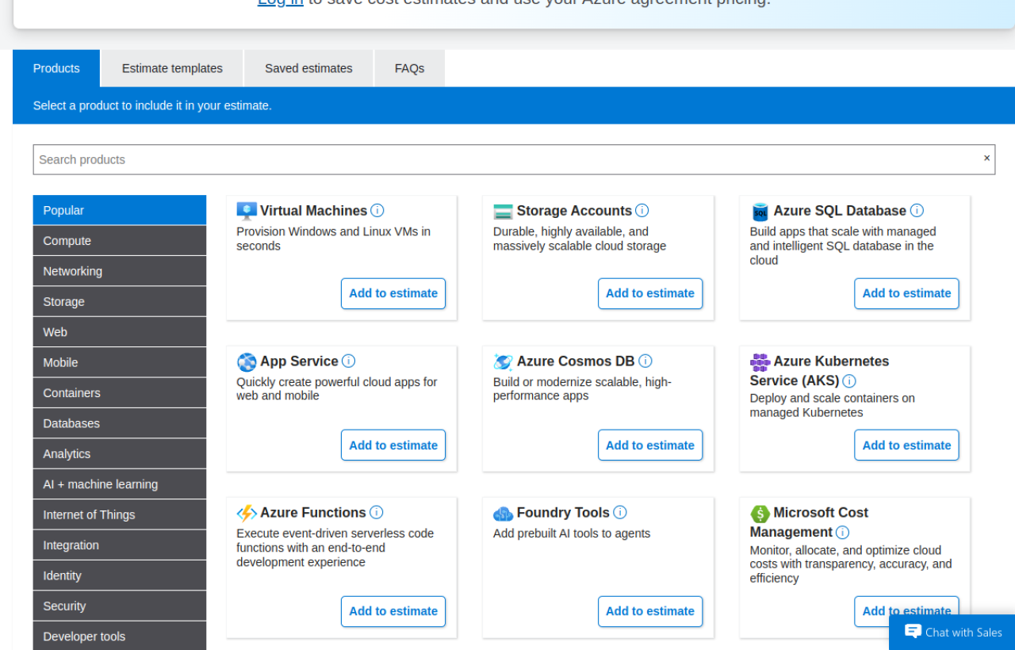Show info for Azure Functions

pyautogui.click(x=377, y=512)
